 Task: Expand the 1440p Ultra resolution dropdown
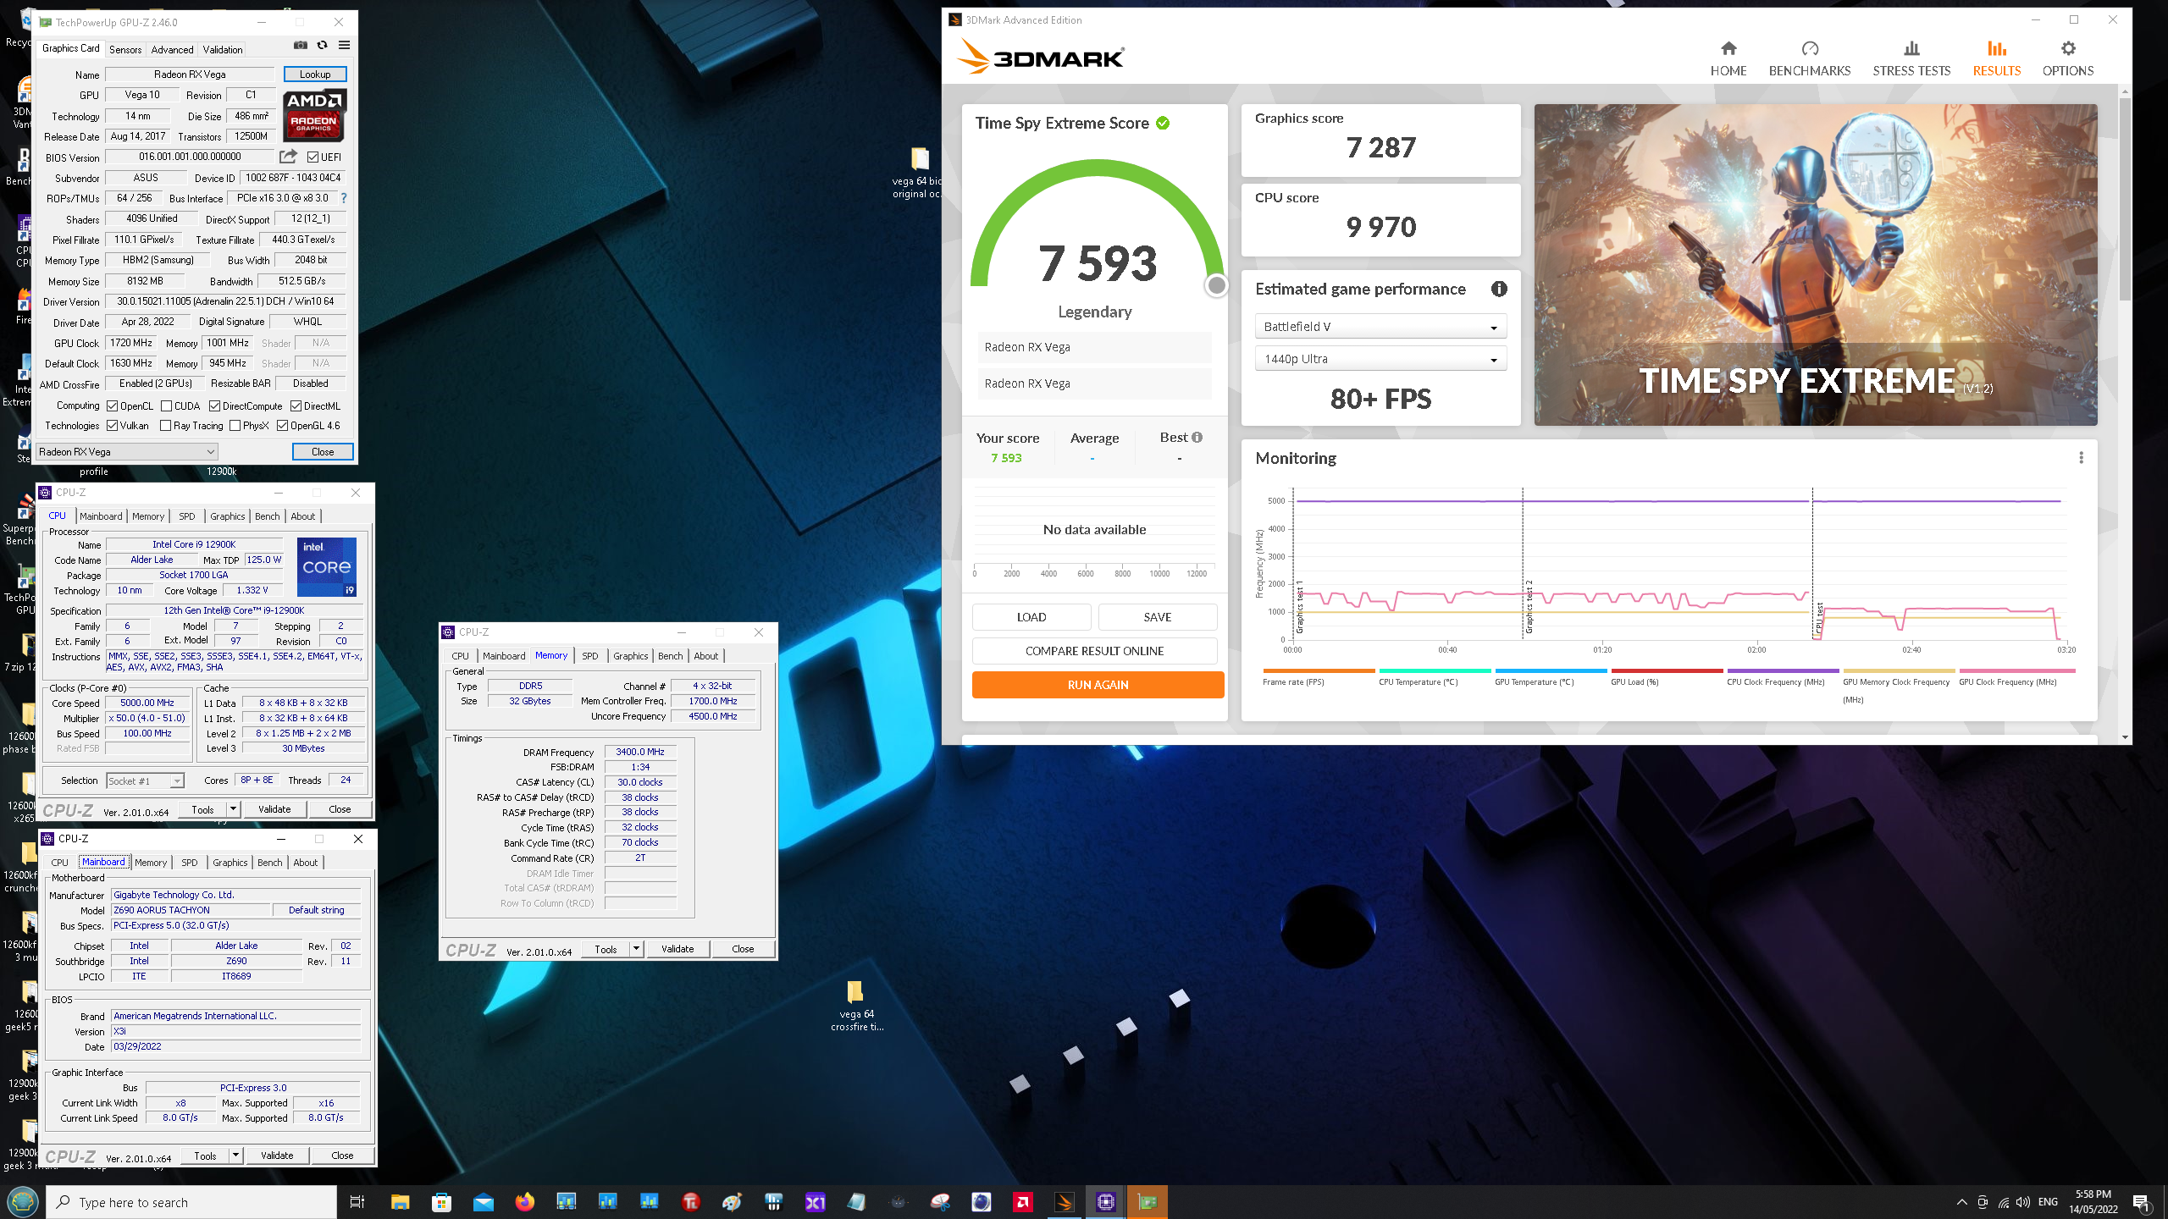1380,359
